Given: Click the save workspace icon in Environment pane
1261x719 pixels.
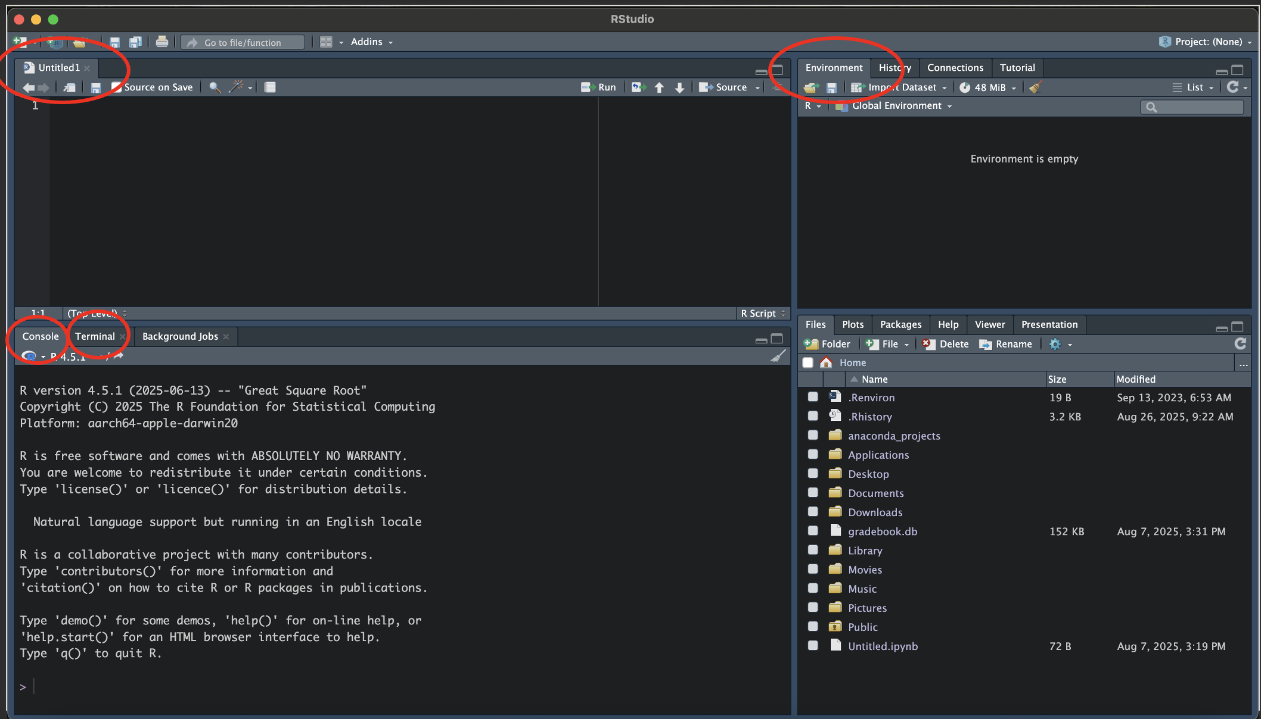Looking at the screenshot, I should 831,87.
